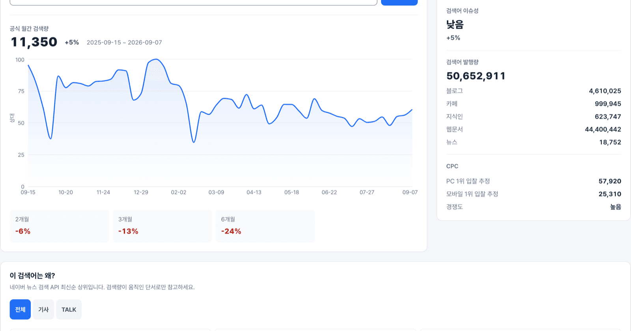
Task: Click the 6개월 -24% change card
Action: click(x=265, y=226)
